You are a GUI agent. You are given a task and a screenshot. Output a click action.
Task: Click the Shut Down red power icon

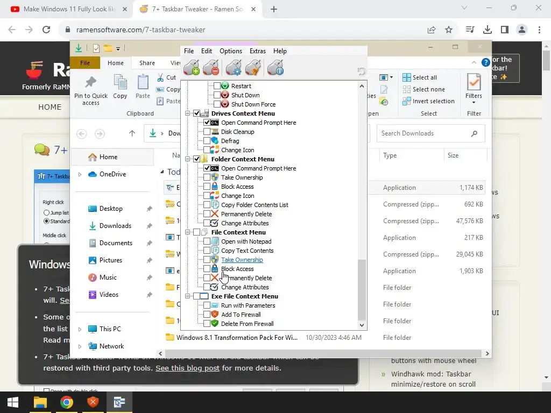(x=225, y=95)
